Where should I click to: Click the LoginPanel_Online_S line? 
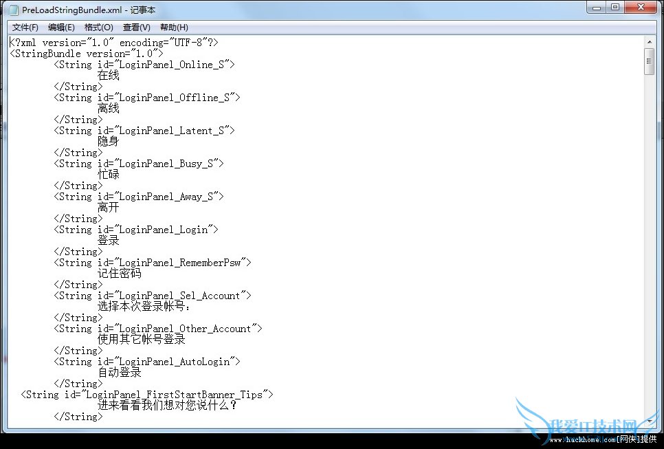[144, 65]
